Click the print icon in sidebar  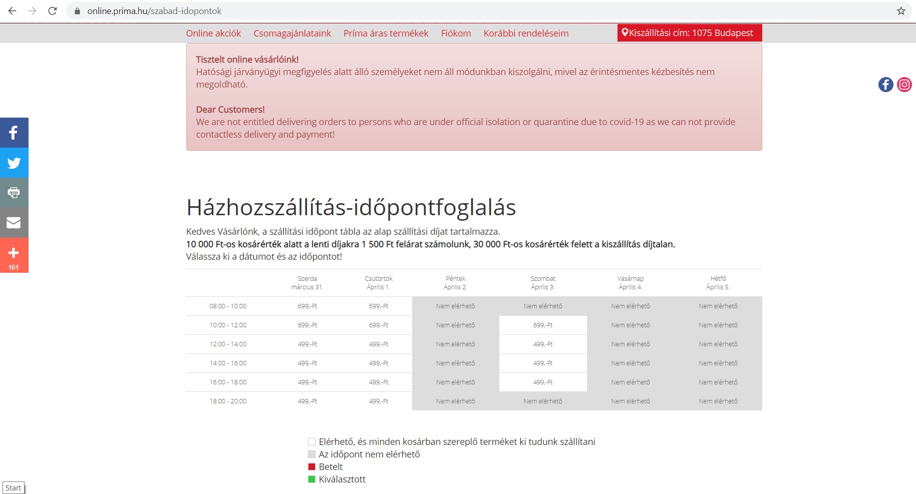click(14, 193)
